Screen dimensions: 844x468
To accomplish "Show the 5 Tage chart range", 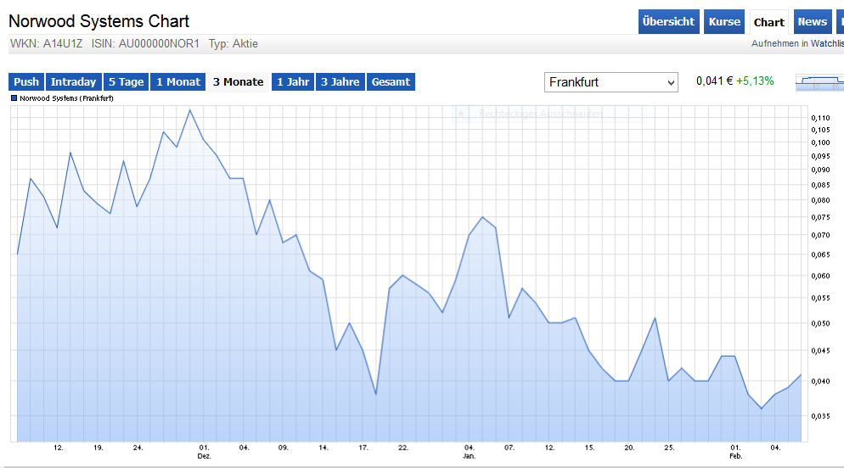I will coord(126,82).
